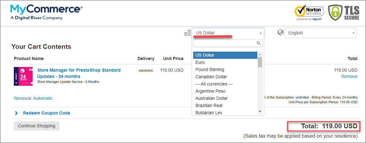Open the Store Manager product thumbnail
Screen dimensions: 366x143
[x=23, y=76]
